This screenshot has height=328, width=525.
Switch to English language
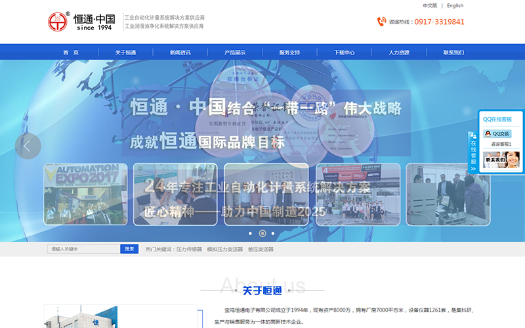coord(455,6)
